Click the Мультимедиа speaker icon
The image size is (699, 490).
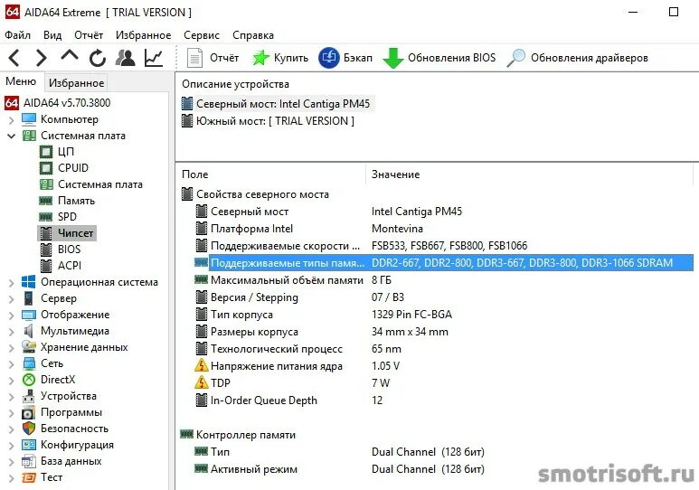29,331
